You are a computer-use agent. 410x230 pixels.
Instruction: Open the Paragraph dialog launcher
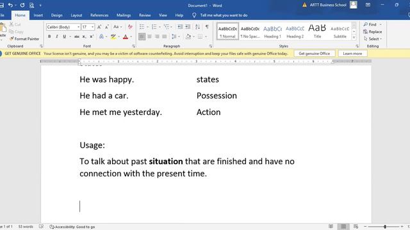tap(211, 46)
